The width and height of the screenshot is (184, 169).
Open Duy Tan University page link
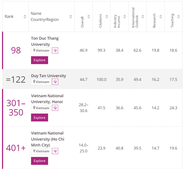(x=48, y=76)
